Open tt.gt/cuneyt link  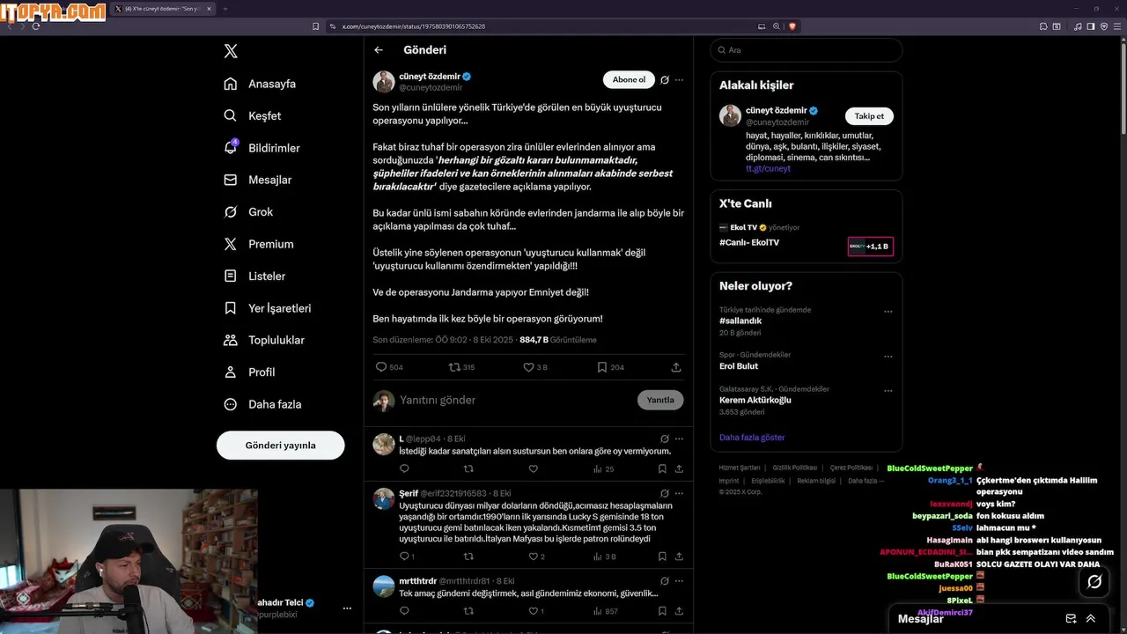point(768,168)
